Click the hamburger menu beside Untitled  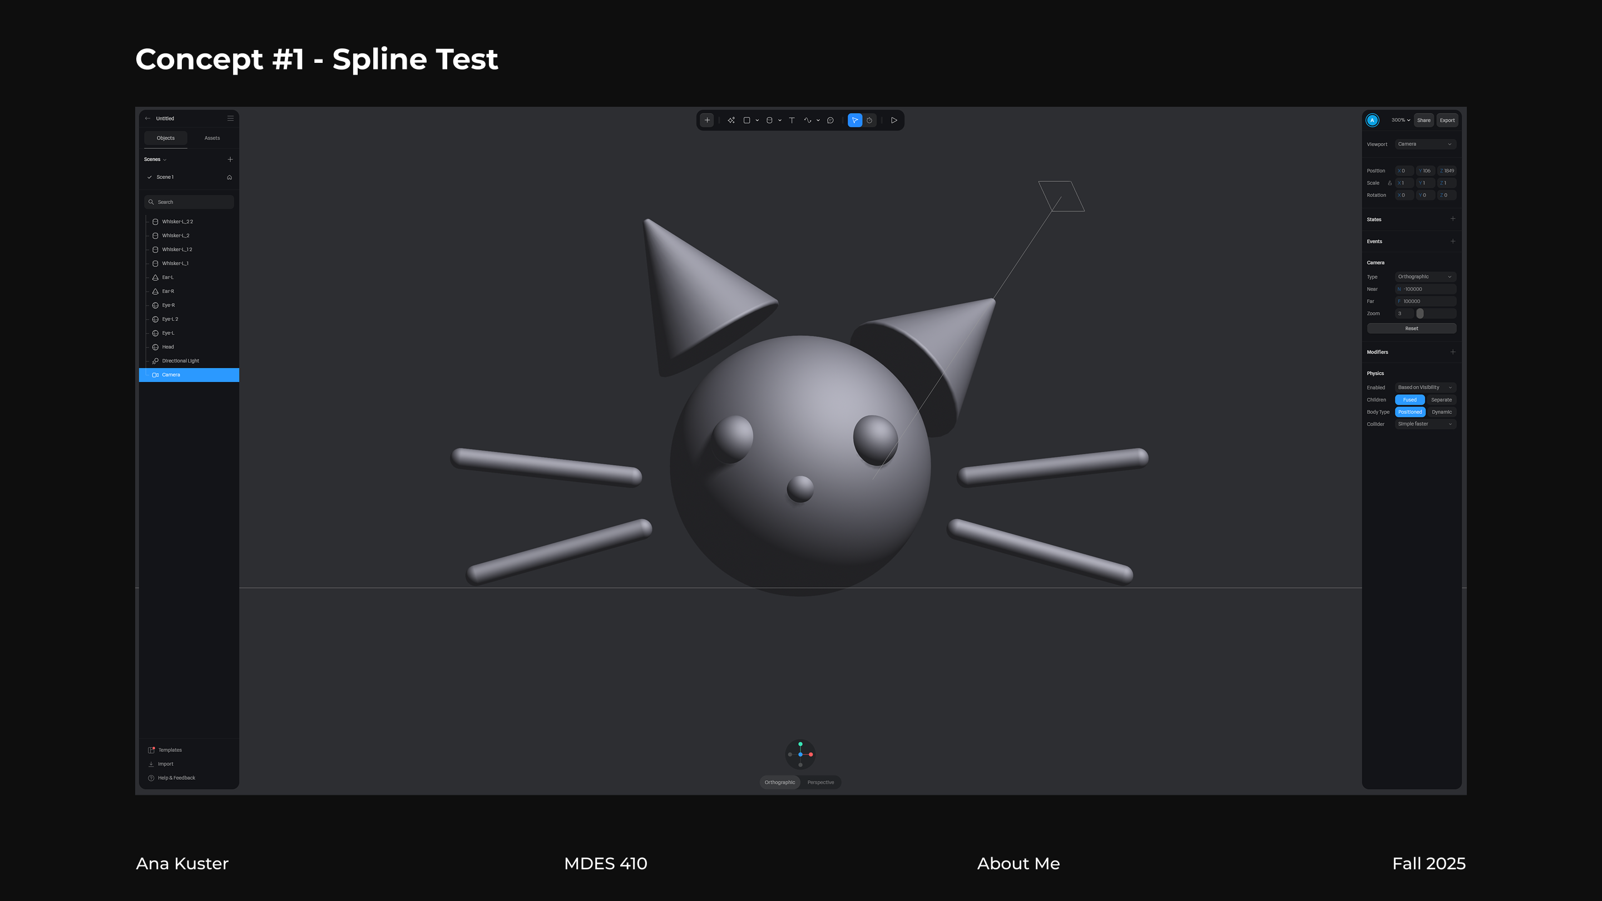(x=230, y=118)
